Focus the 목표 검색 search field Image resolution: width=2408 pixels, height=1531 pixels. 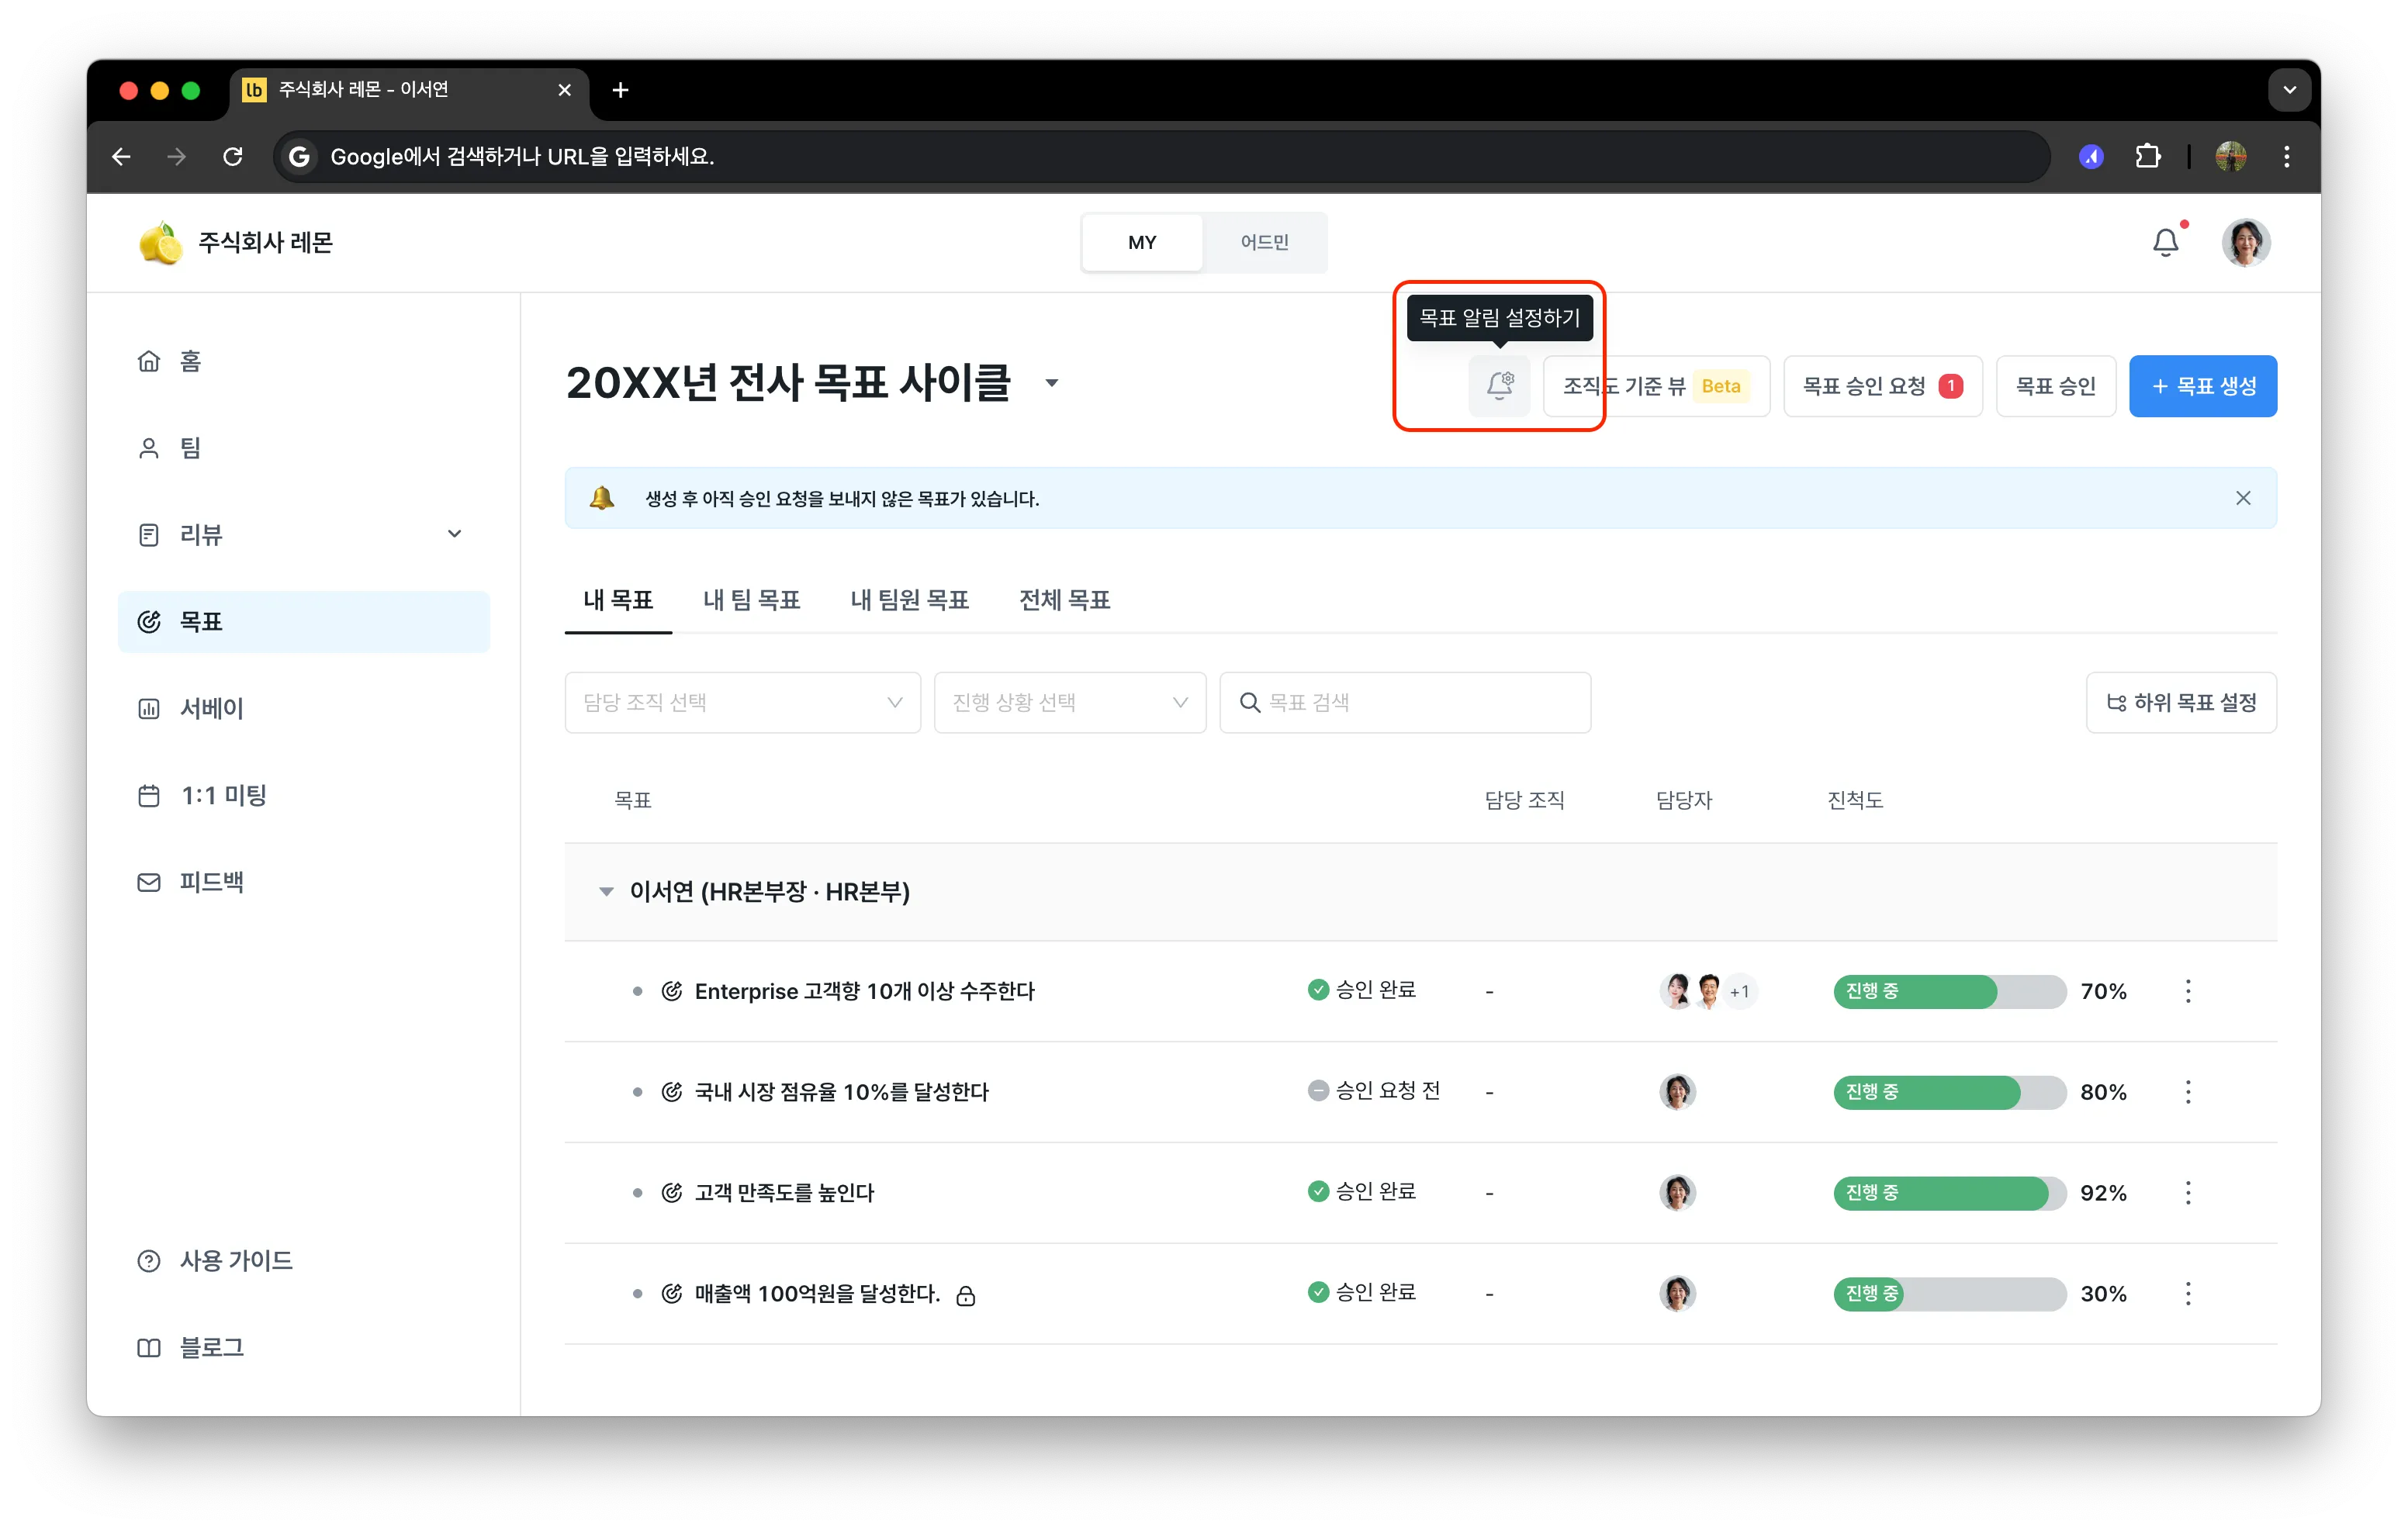coord(1405,702)
